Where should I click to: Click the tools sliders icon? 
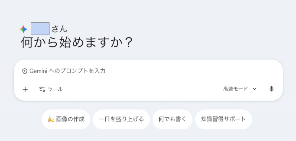click(42, 89)
